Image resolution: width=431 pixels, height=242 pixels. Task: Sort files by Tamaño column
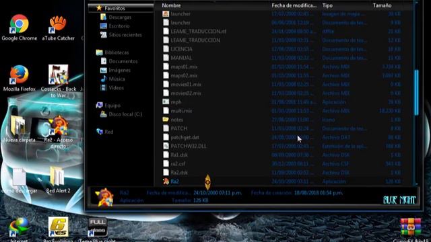382,5
